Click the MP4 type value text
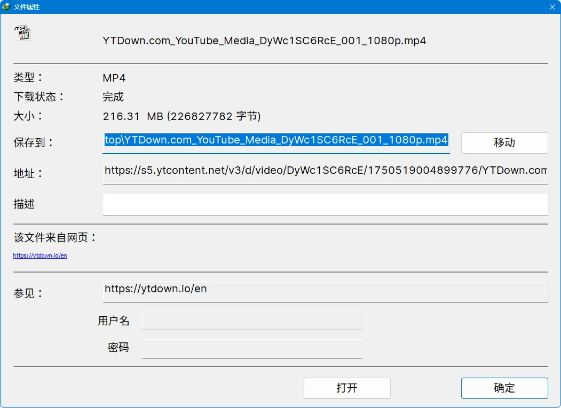Viewport: 561px width, 408px height. 114,78
